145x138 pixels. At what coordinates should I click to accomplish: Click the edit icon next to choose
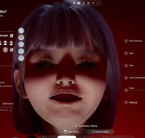(x=11, y=110)
